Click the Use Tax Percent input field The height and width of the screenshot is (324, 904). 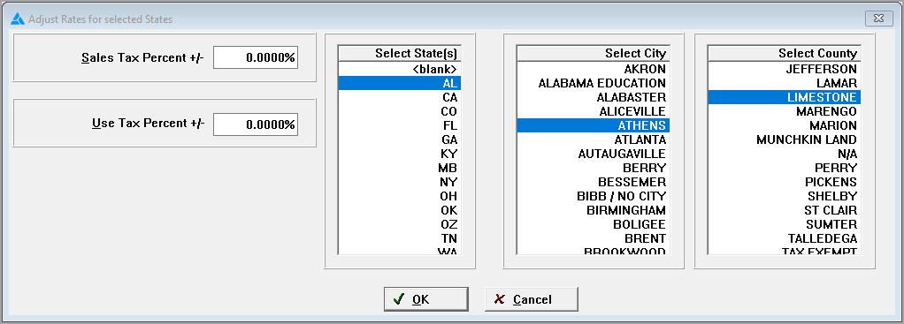pos(256,124)
